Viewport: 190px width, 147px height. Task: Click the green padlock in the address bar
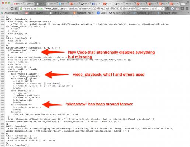click(21, 8)
